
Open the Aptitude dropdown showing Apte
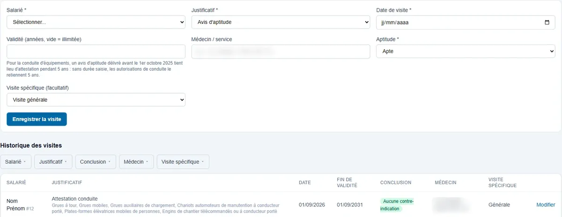(466, 52)
